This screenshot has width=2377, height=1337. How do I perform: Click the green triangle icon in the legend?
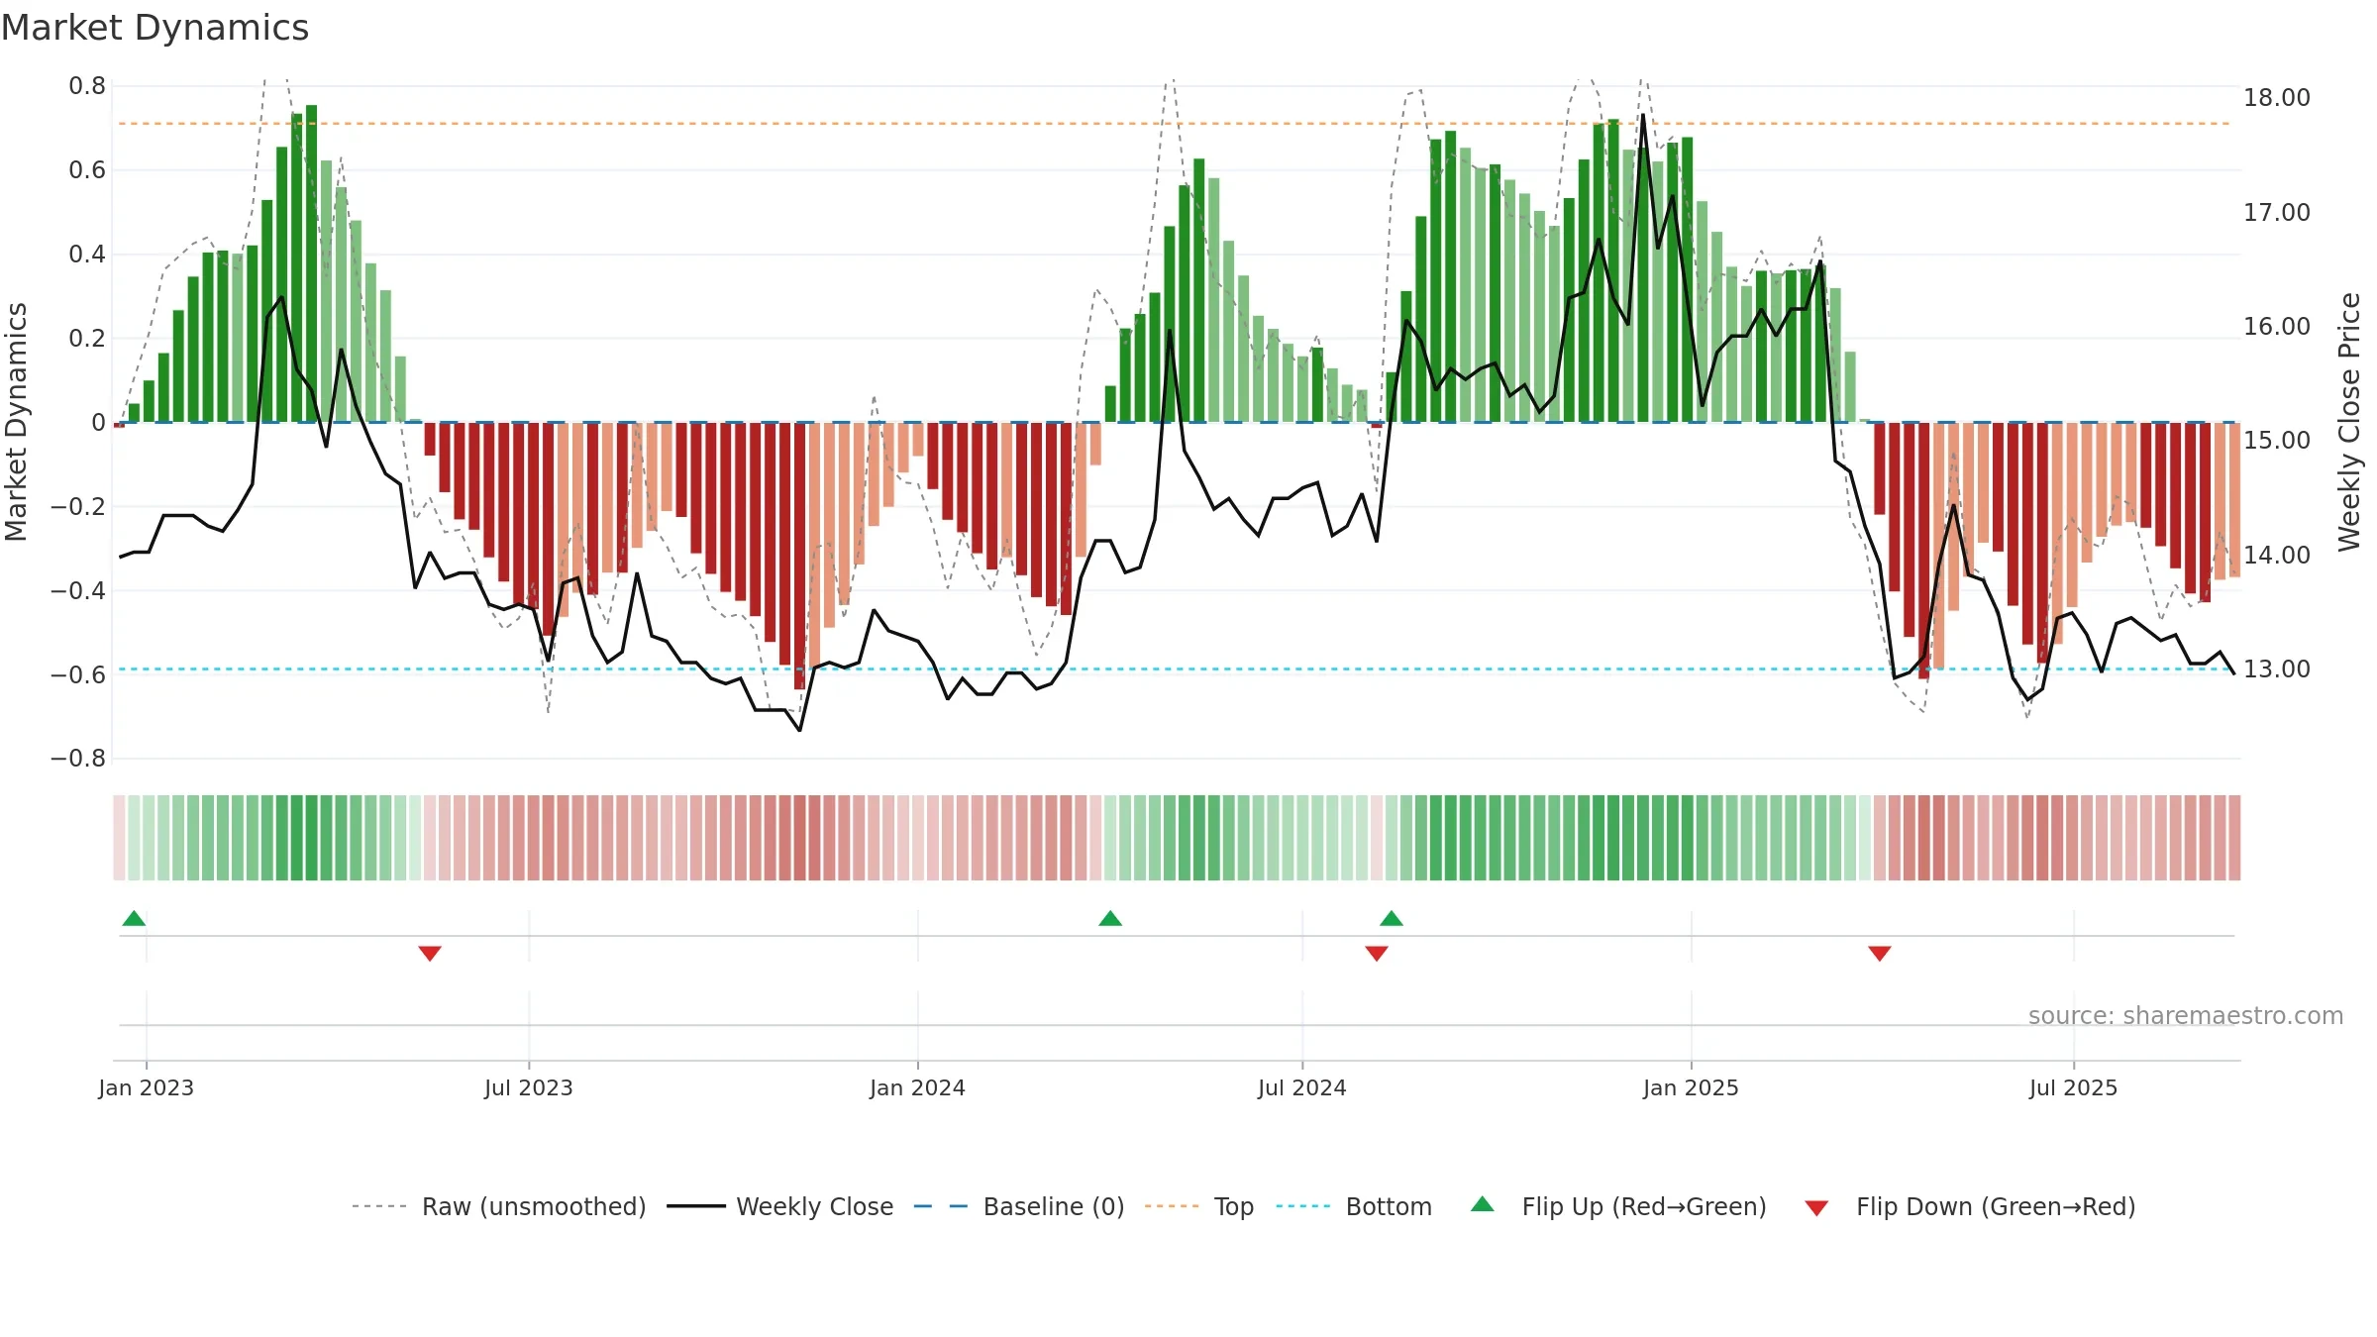[1483, 1204]
